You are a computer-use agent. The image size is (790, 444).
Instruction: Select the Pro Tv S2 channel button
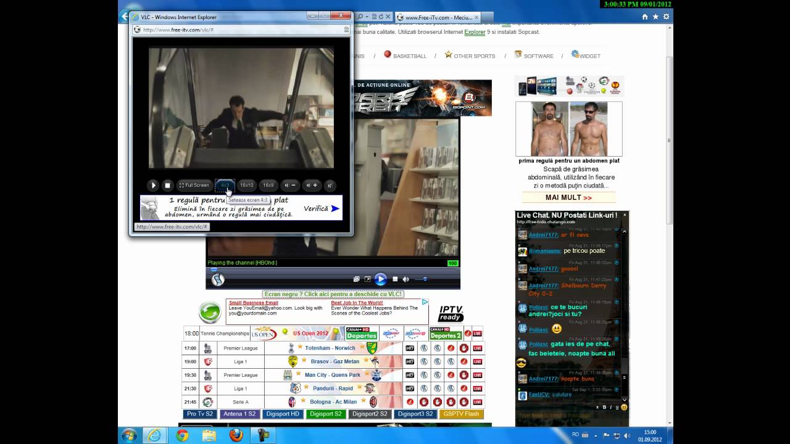pyautogui.click(x=200, y=414)
